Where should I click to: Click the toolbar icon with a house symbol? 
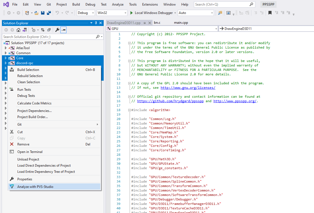pyautogui.click(x=228, y=13)
